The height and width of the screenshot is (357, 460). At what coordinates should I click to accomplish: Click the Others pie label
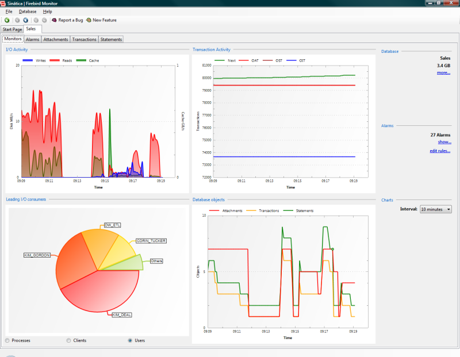(156, 261)
